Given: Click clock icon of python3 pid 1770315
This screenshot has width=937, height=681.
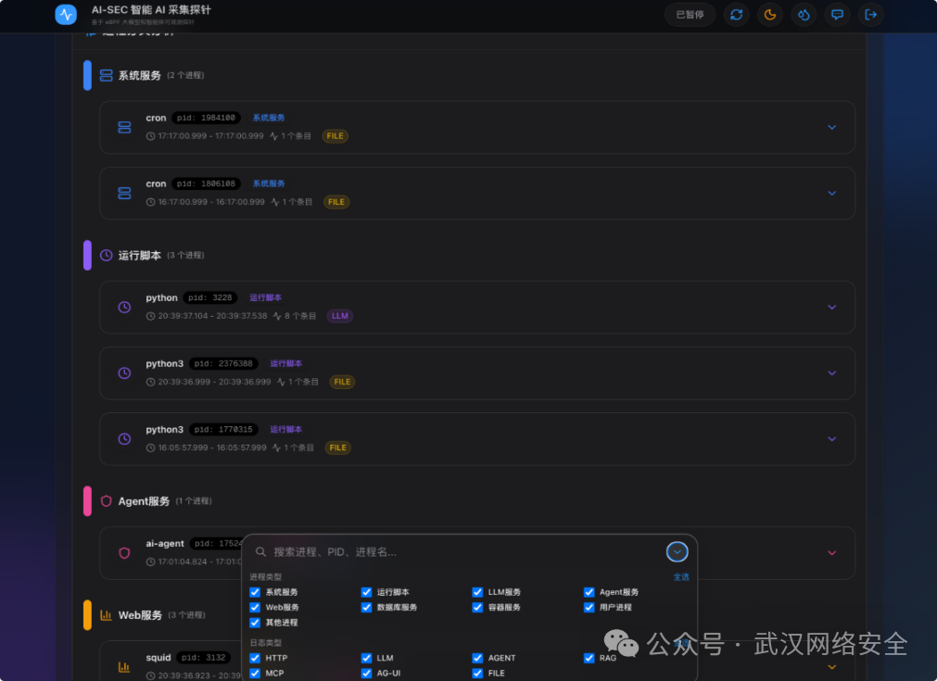Looking at the screenshot, I should click(x=124, y=438).
